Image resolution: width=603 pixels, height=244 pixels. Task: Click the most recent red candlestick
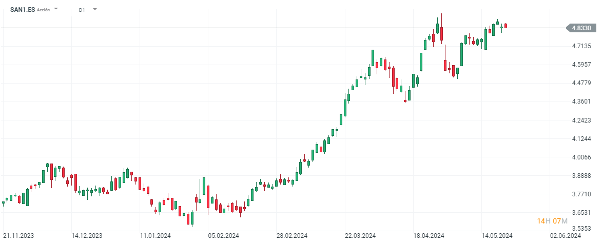pyautogui.click(x=505, y=25)
